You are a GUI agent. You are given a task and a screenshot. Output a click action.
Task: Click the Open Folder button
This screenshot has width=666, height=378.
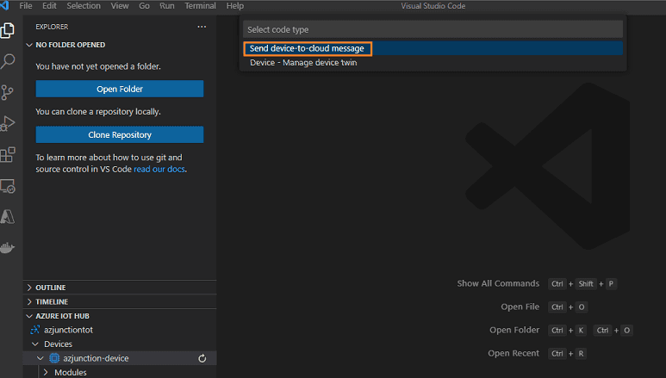(120, 89)
